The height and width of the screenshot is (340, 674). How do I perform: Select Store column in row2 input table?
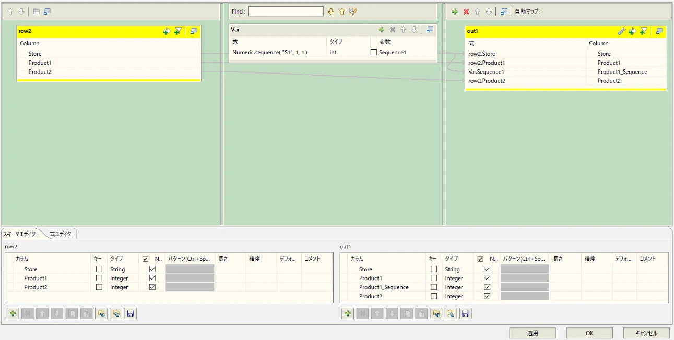pos(35,54)
